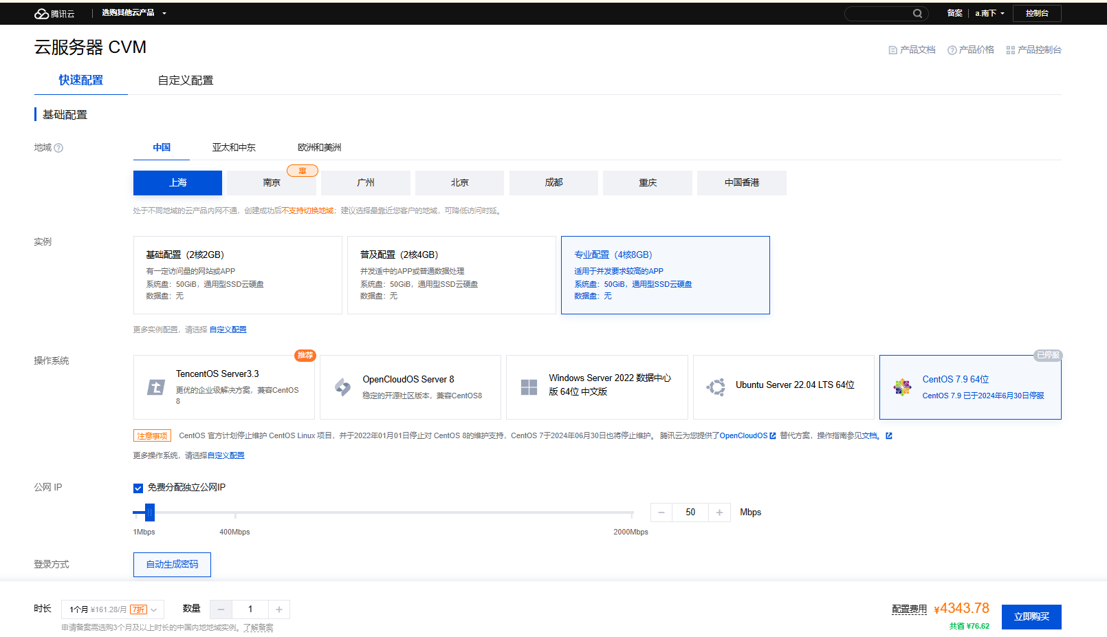1107x637 pixels.
Task: Select CentOS 7.9 64-bit system
Action: 969,387
